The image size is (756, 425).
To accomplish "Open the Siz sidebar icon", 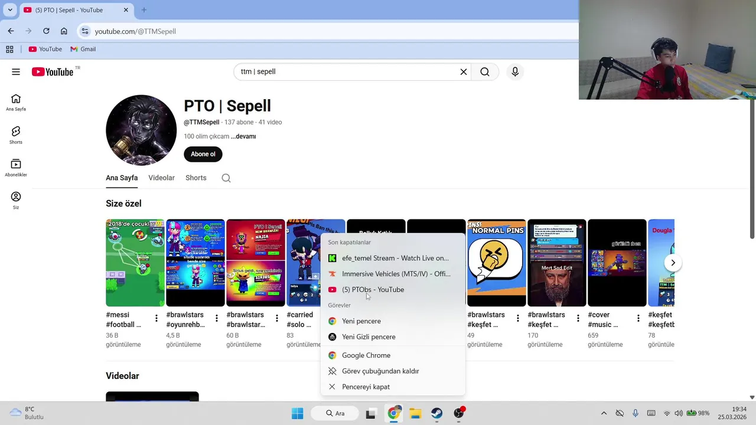I will [x=16, y=201].
